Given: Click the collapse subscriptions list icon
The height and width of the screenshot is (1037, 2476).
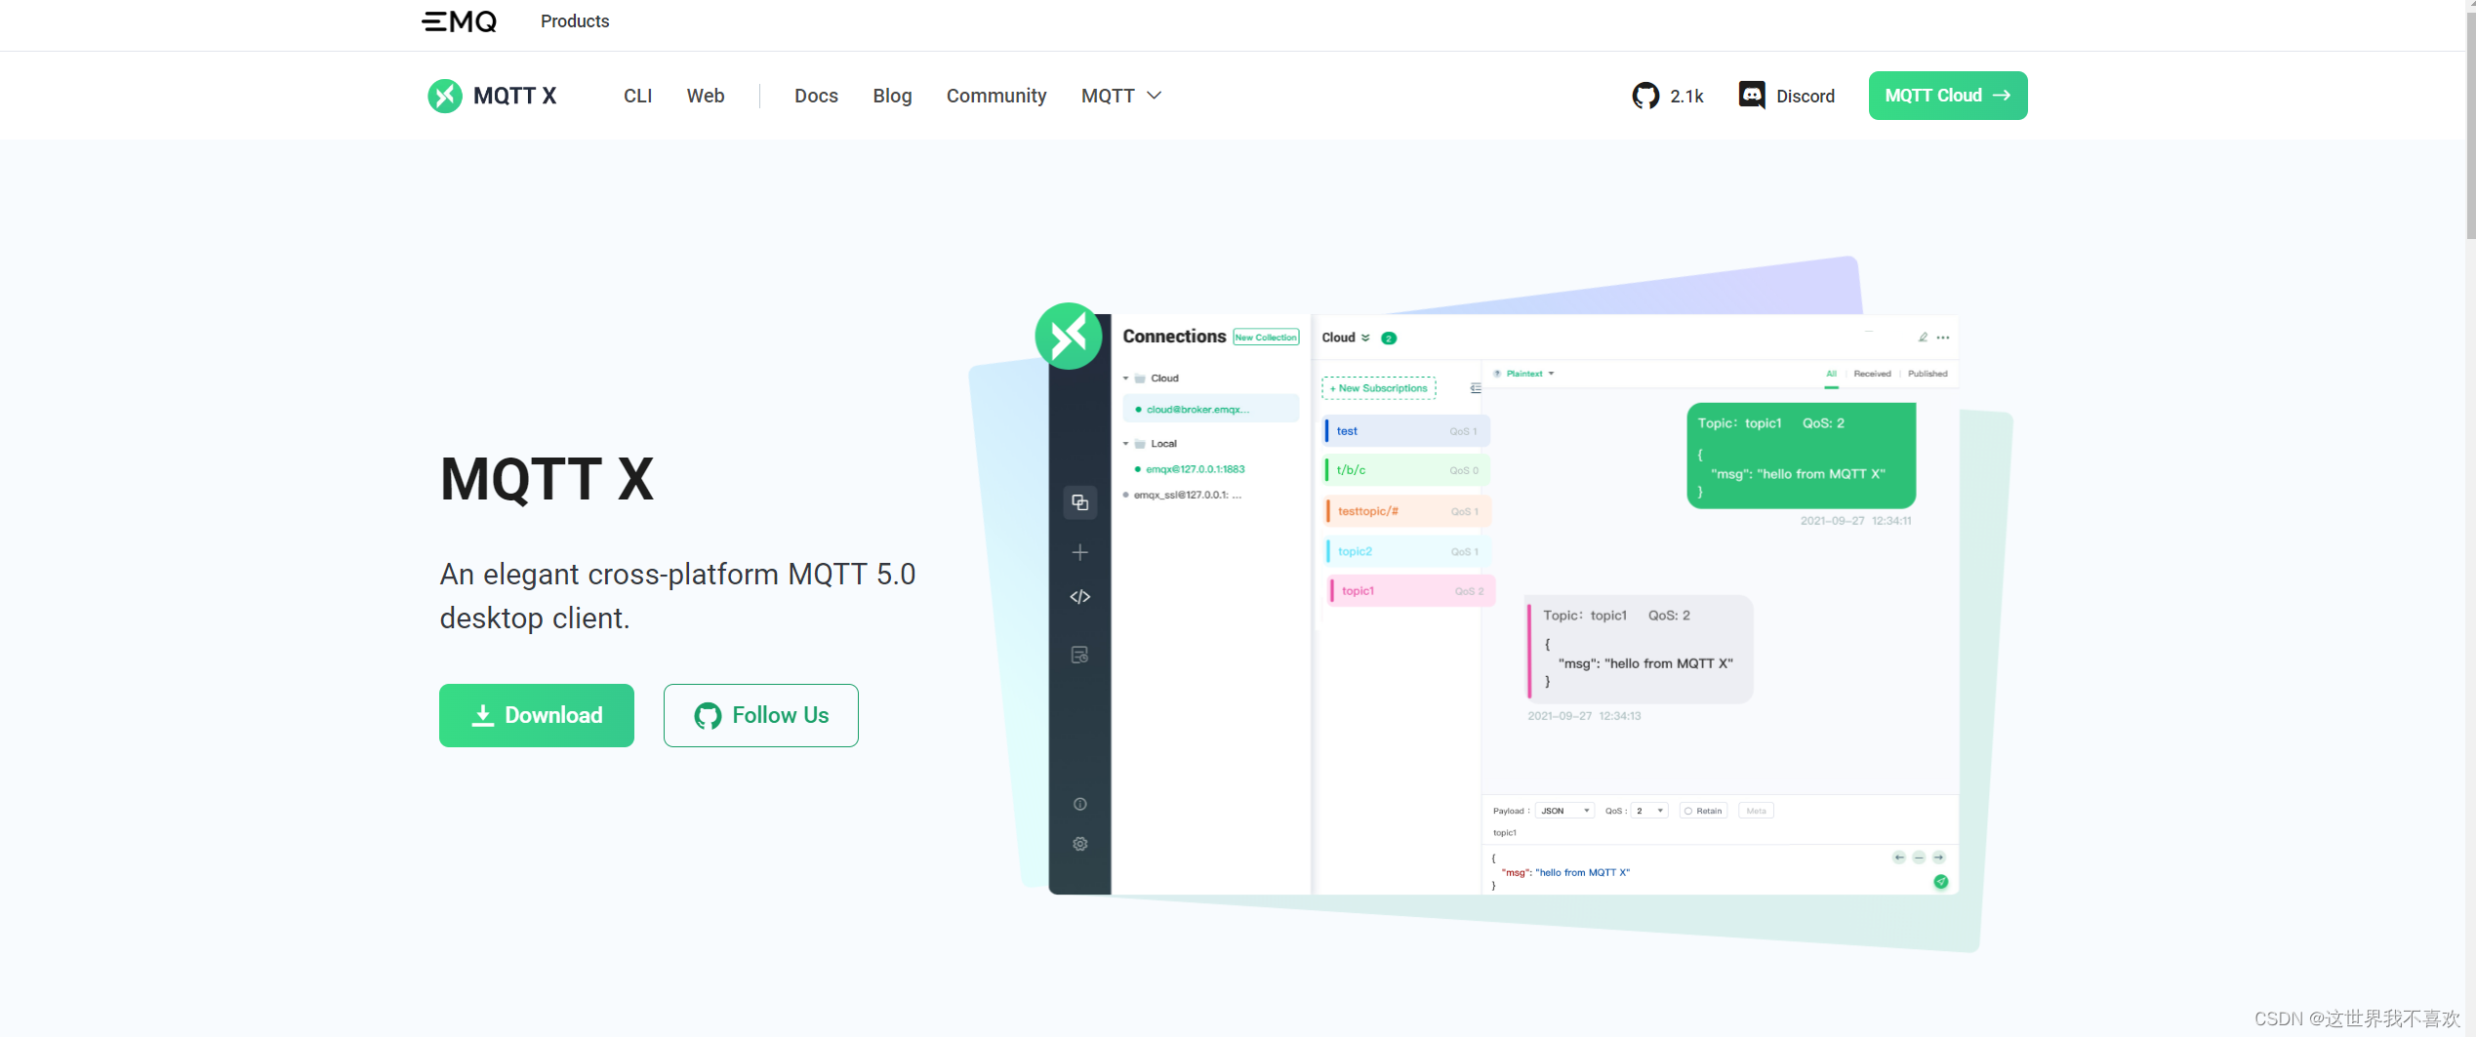Looking at the screenshot, I should pos(1475,388).
